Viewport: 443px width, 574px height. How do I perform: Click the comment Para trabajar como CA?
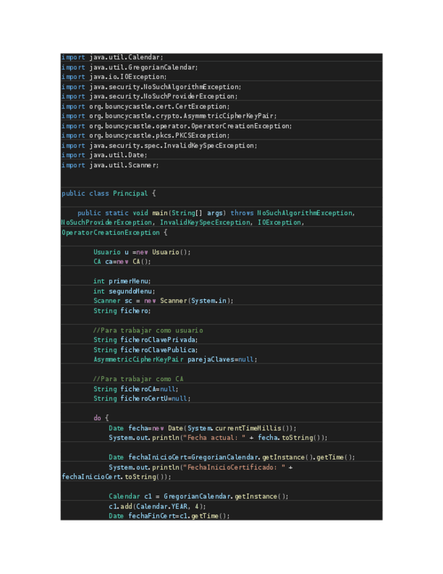(x=138, y=379)
